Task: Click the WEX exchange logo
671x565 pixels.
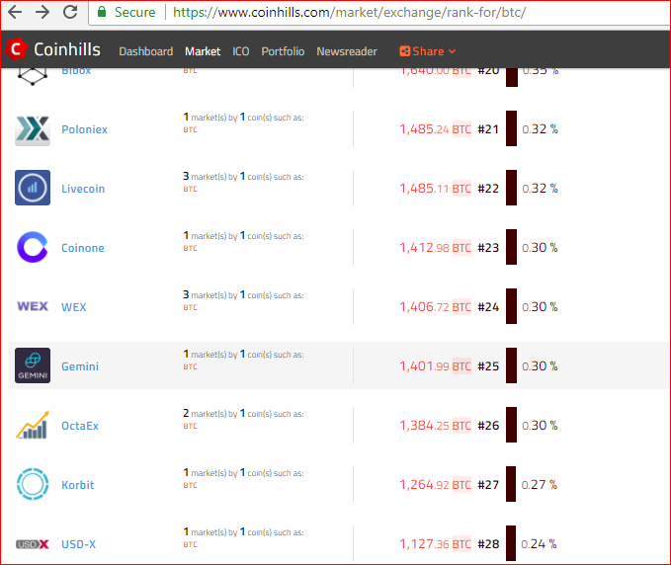Action: 33,306
